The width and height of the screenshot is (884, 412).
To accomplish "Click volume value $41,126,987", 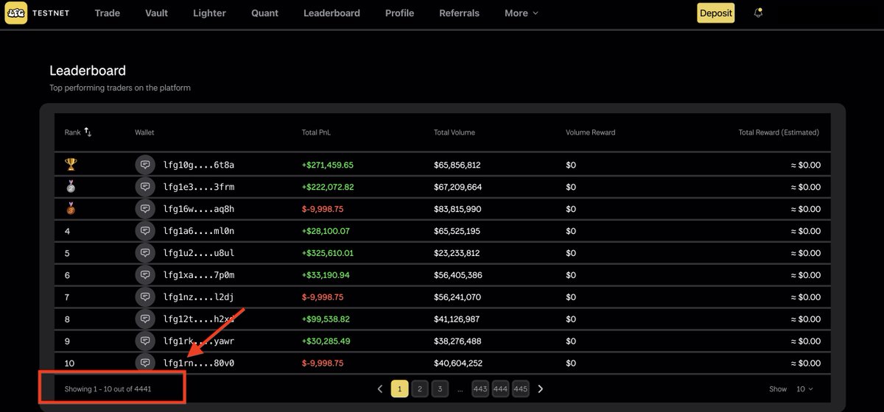I will pyautogui.click(x=457, y=319).
